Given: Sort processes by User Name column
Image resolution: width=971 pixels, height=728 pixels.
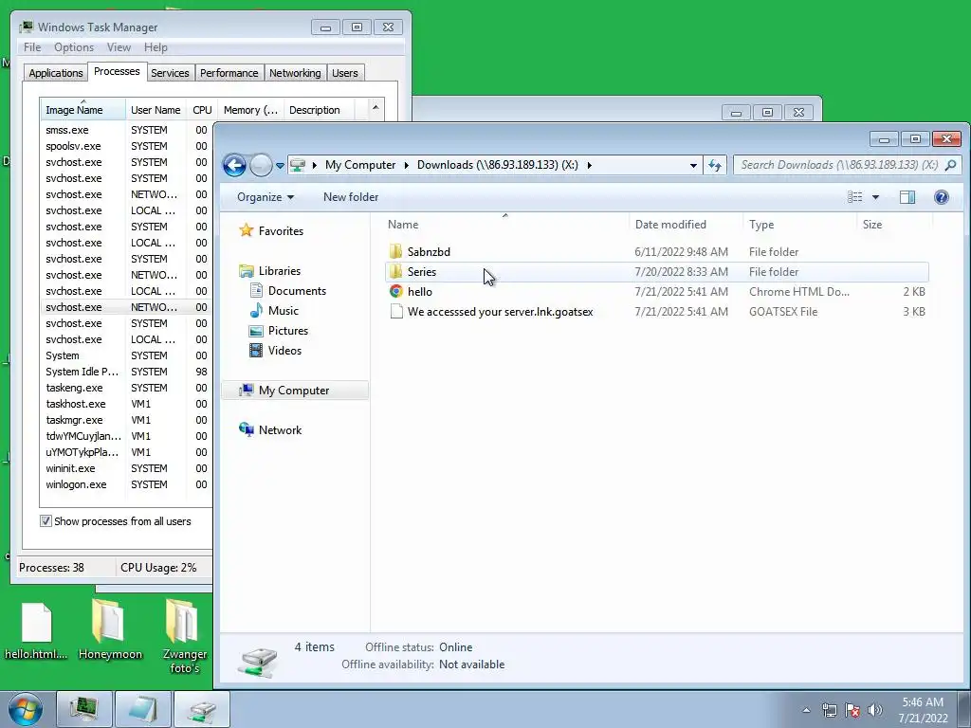Looking at the screenshot, I should 156,110.
